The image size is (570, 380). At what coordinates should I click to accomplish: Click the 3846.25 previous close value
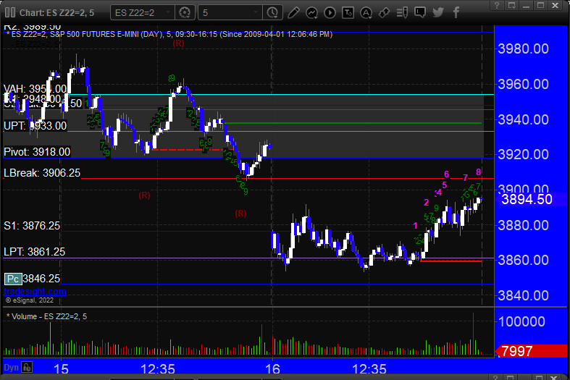click(x=41, y=279)
